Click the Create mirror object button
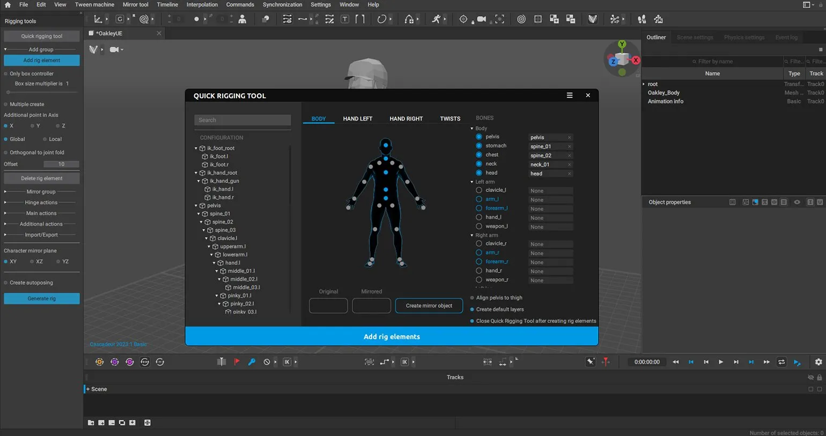 (x=429, y=306)
